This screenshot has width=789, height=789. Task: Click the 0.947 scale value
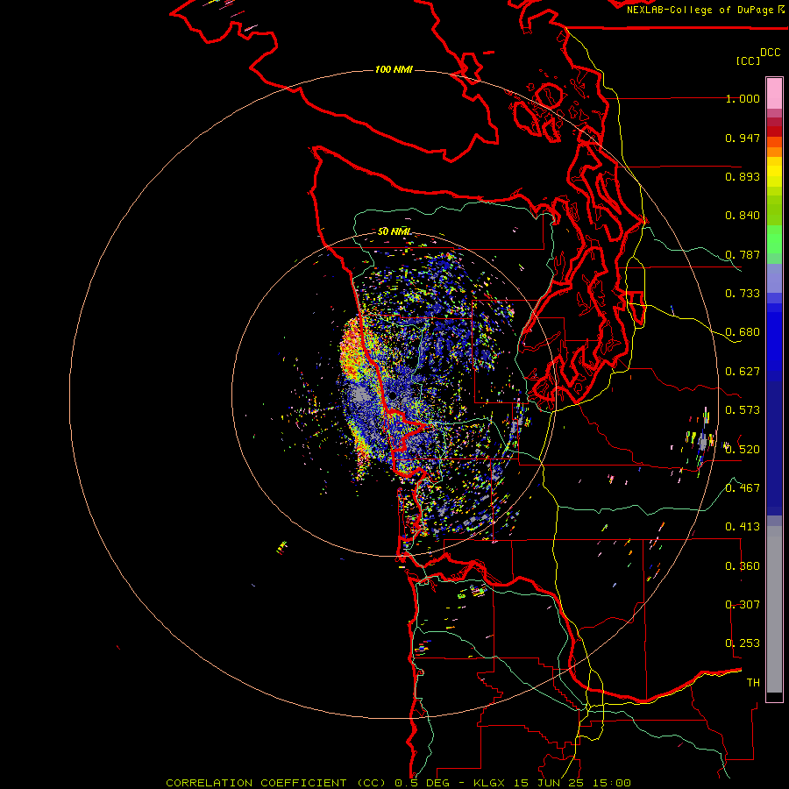point(743,138)
